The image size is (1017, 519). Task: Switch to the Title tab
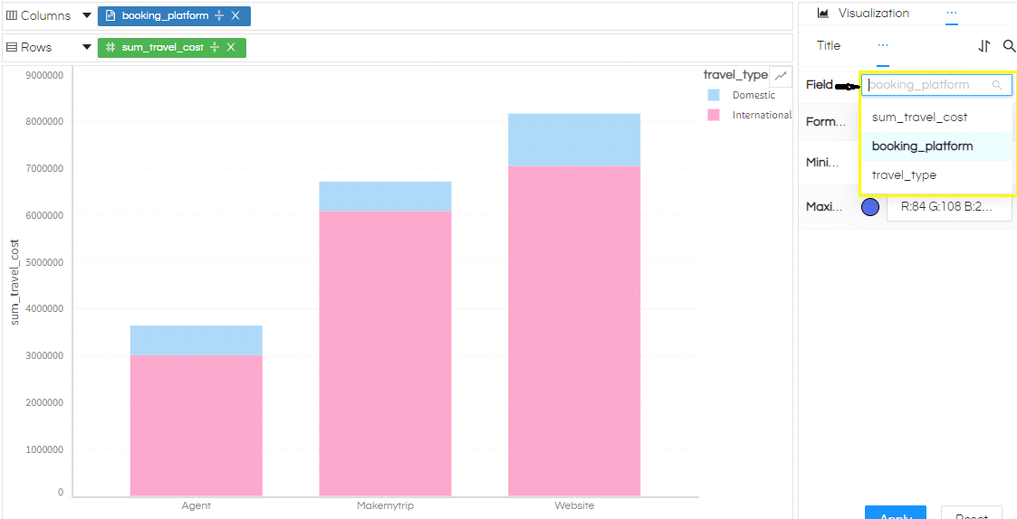point(829,45)
